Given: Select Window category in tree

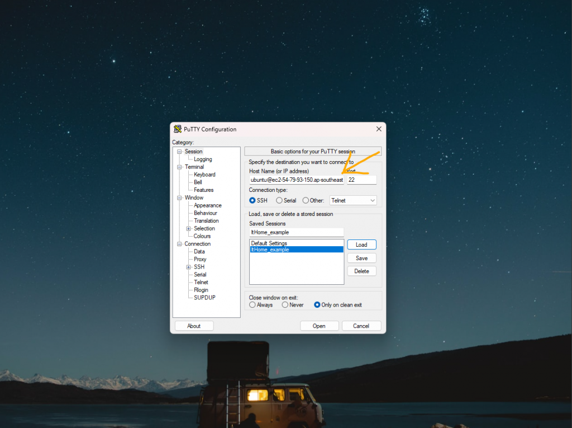Looking at the screenshot, I should pos(194,197).
